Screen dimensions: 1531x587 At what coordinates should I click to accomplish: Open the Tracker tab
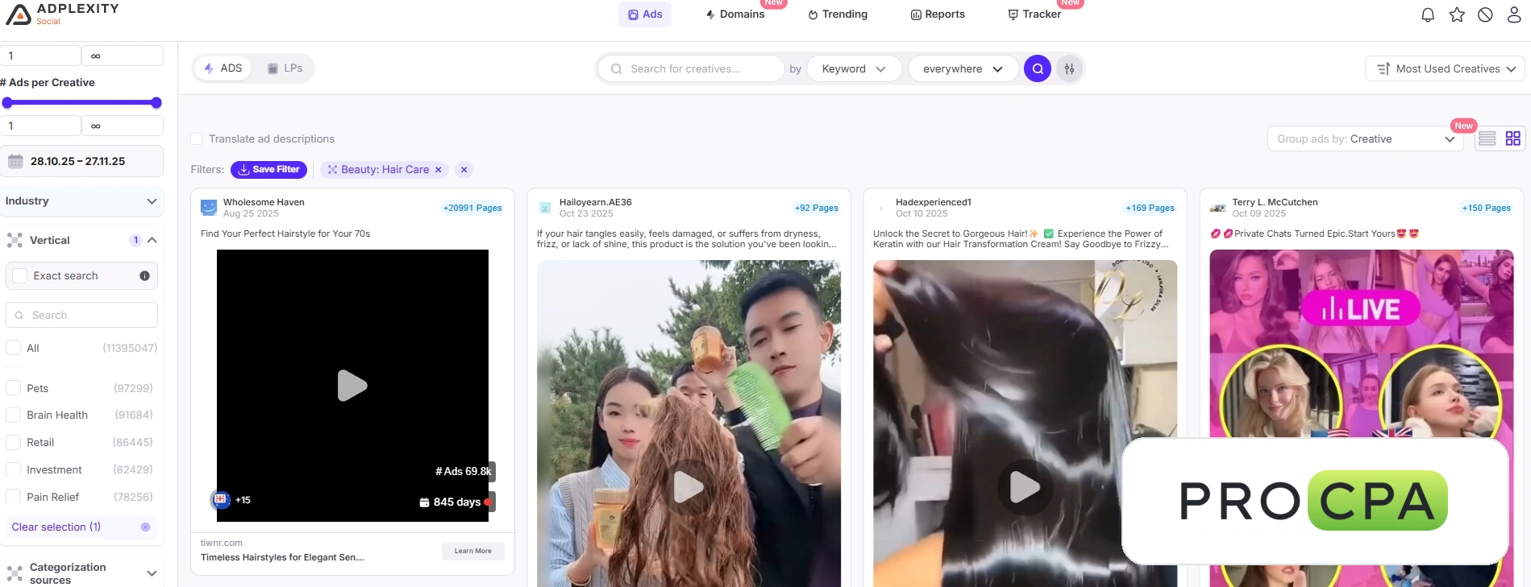pyautogui.click(x=1034, y=14)
